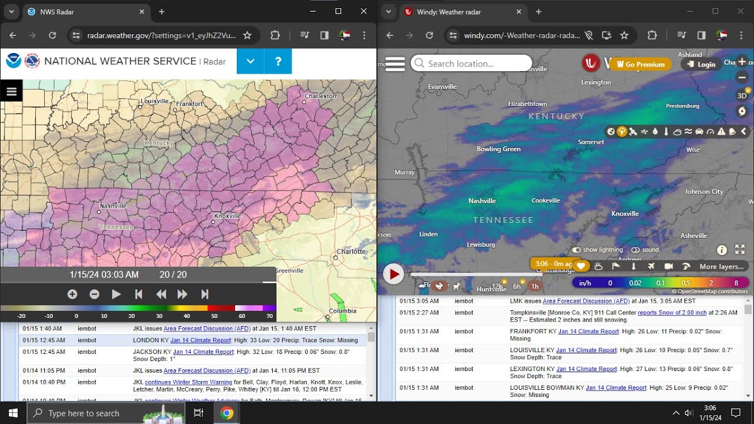Click the NWS radar loop progress bar
This screenshot has height=424, width=754.
coord(138,283)
